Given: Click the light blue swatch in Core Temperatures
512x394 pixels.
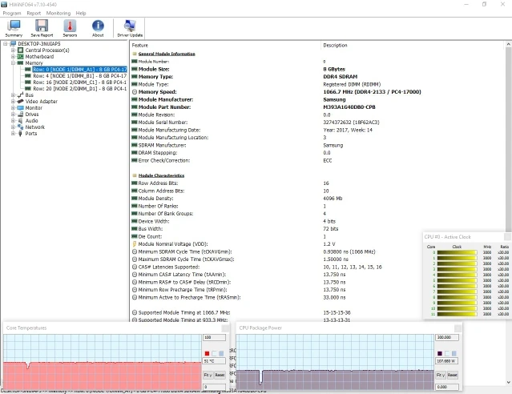Looking at the screenshot, I should 221,353.
